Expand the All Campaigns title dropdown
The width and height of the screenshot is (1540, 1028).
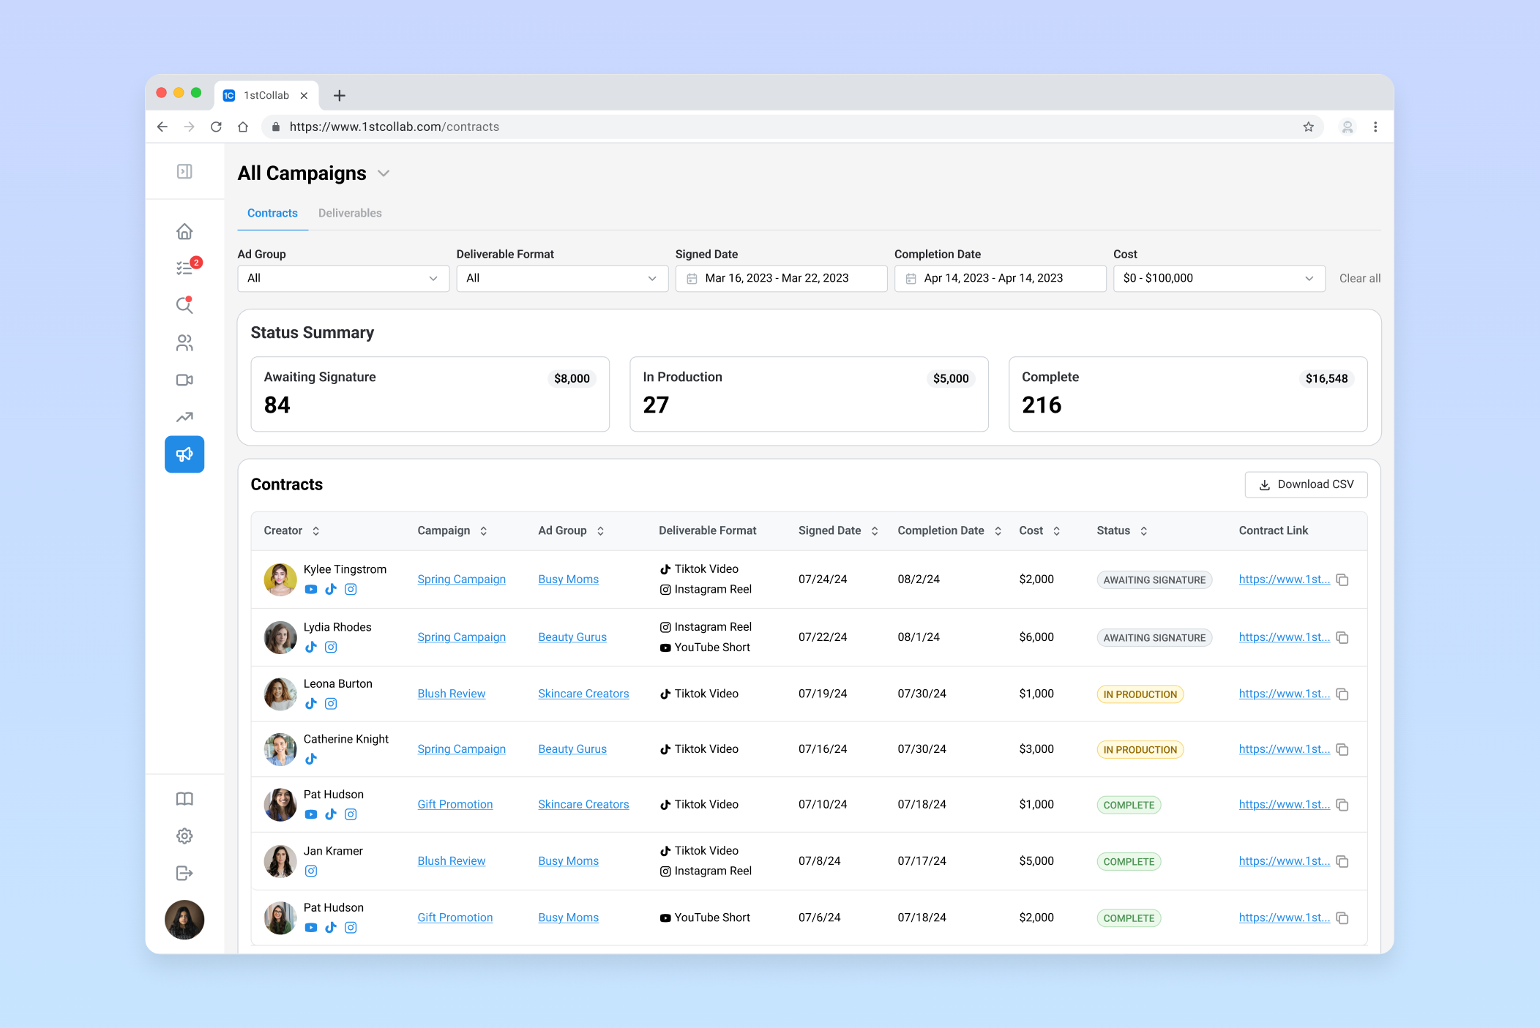click(x=384, y=173)
